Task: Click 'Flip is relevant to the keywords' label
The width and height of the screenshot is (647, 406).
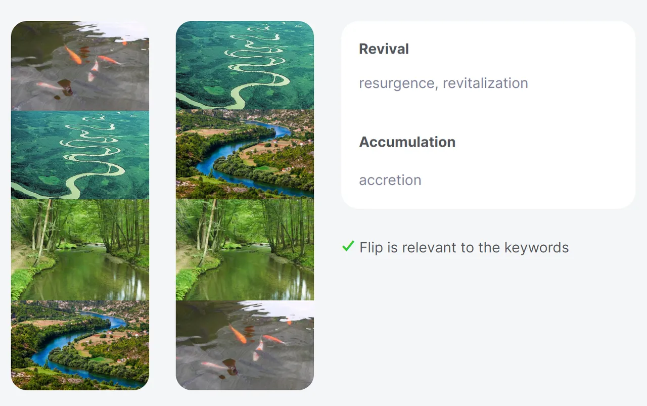Action: [x=464, y=247]
